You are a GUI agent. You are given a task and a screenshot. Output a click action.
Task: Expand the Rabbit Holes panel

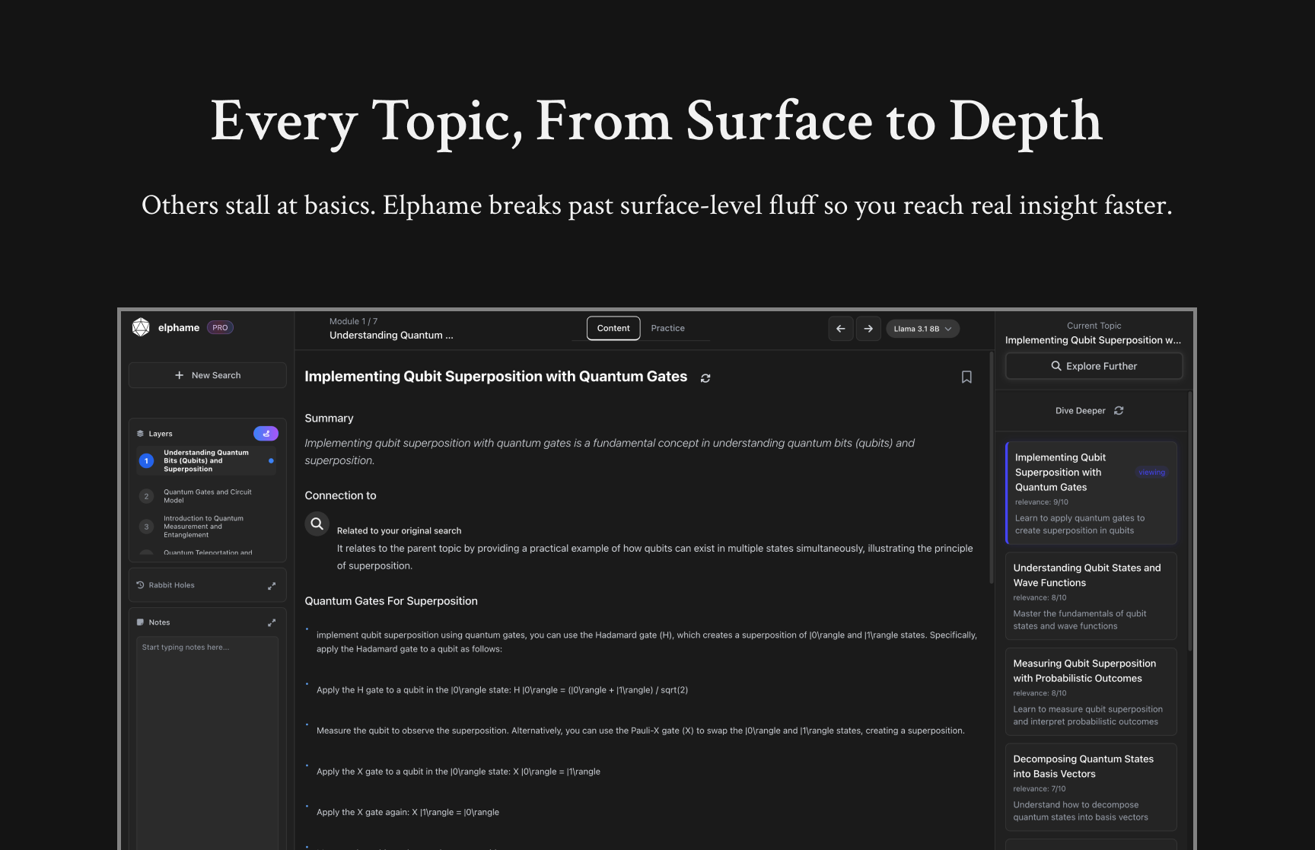click(x=272, y=585)
